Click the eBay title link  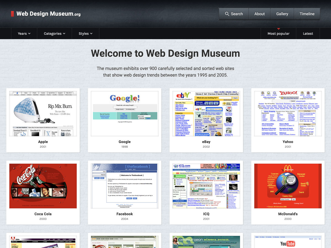tap(206, 142)
